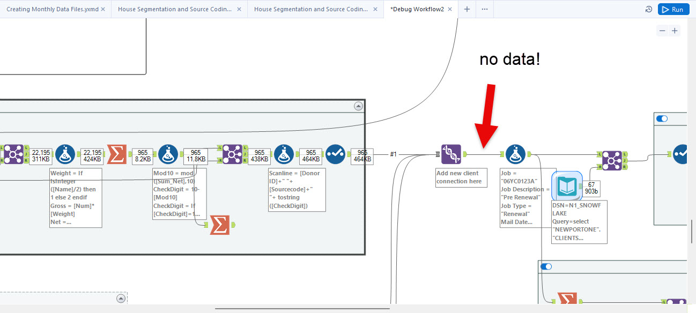
Task: Click the "965 11.8KB" data label
Action: pos(195,156)
